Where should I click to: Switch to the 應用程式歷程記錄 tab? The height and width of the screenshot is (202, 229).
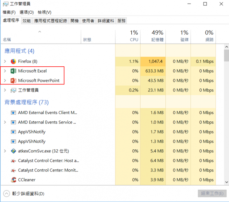click(x=51, y=21)
